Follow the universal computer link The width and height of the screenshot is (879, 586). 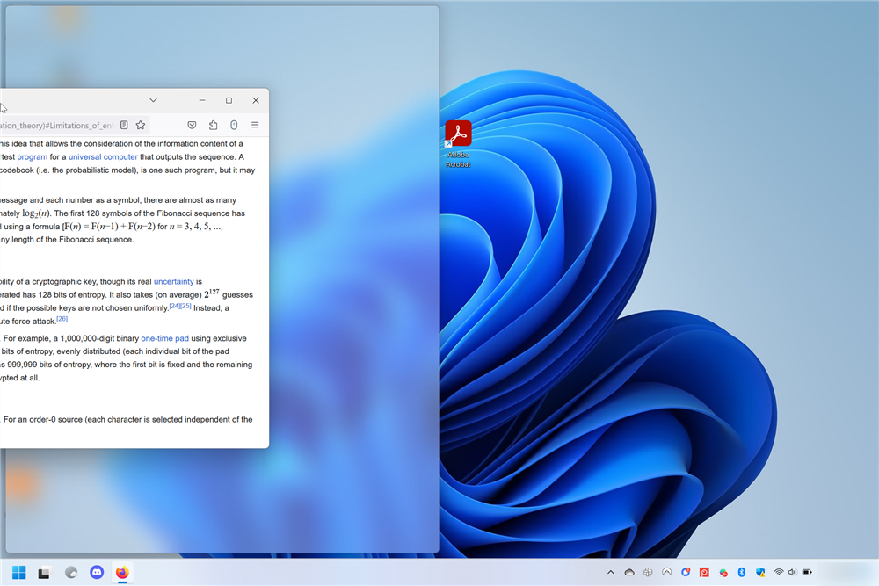(101, 156)
